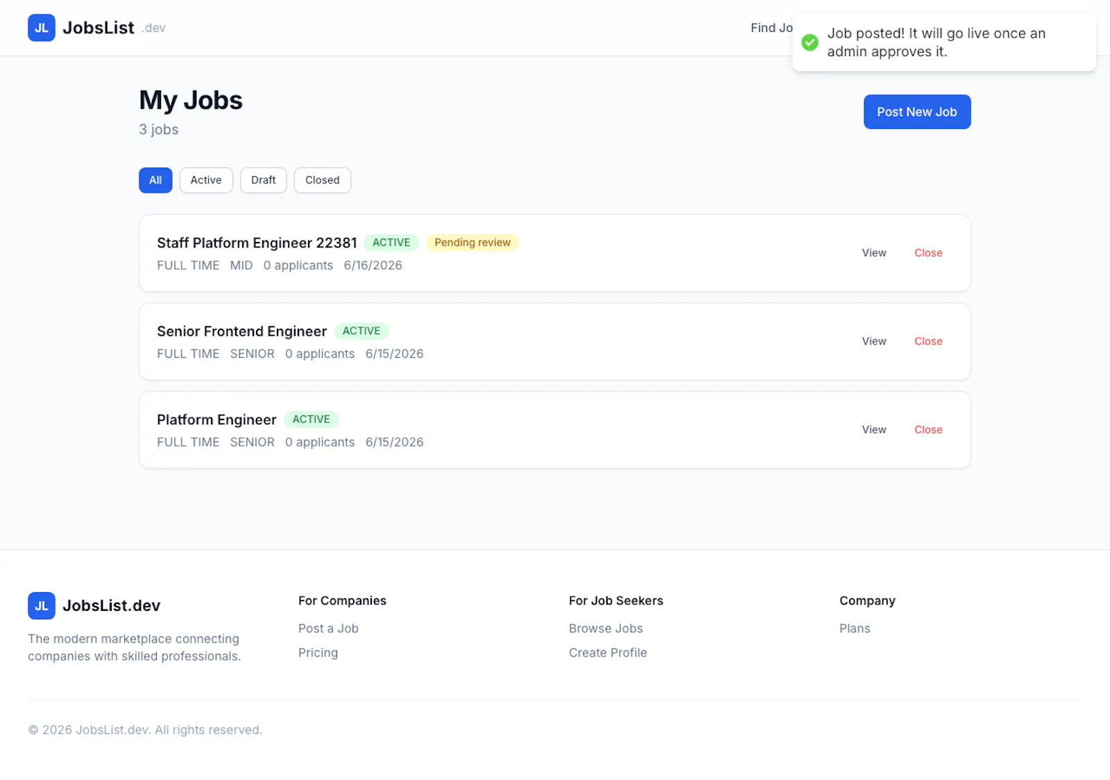
Task: Click the My Jobs heading
Action: pyautogui.click(x=191, y=101)
